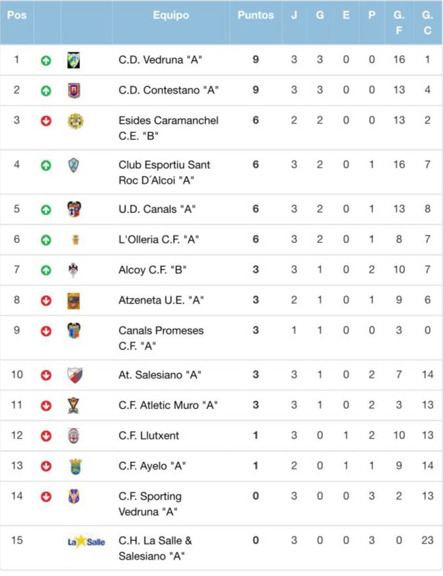Click the U.D. Canals "A" crest
This screenshot has height=576, width=443.
pyautogui.click(x=74, y=209)
